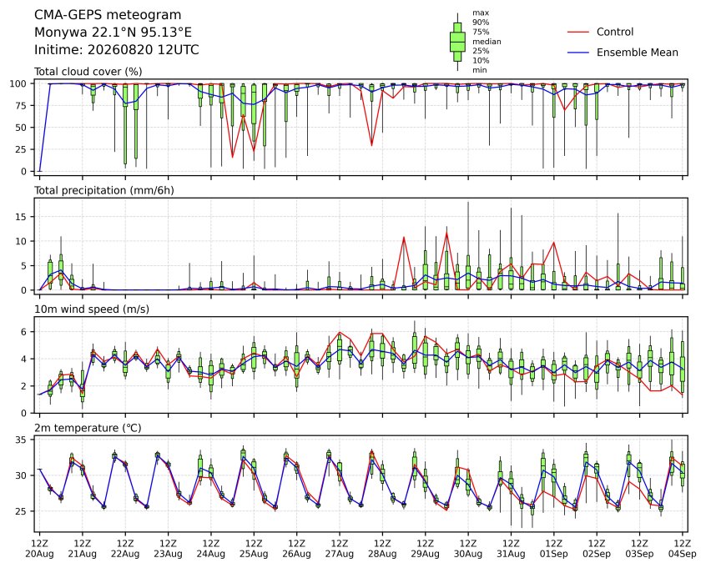Click the Ensemble Mean legend label
Image resolution: width=706 pixels, height=568 pixels.
click(637, 53)
